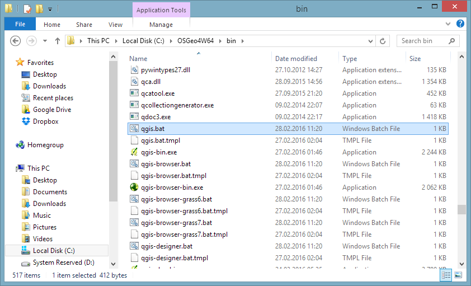471x286 pixels.
Task: Select Local Disk (C:) in navigation pane
Action: 54,251
